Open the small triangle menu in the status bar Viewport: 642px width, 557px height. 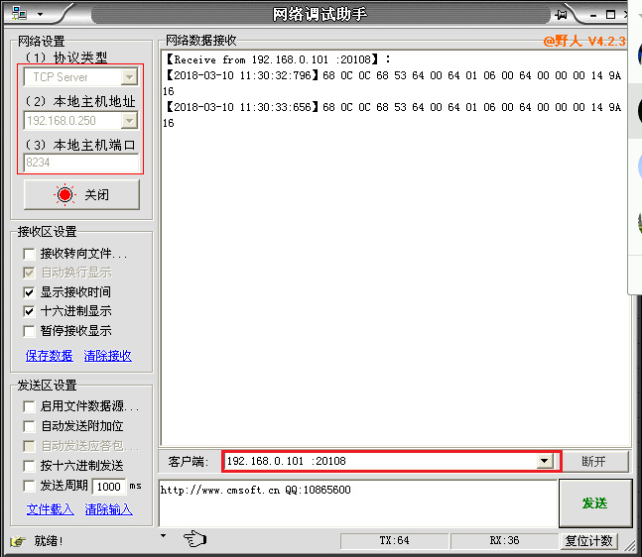point(164,535)
